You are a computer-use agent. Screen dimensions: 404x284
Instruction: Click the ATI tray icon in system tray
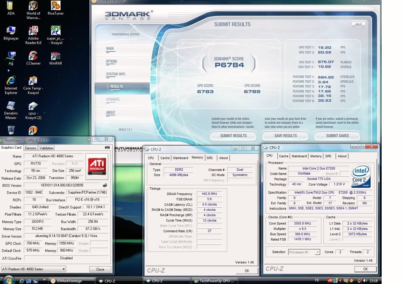[330, 280]
